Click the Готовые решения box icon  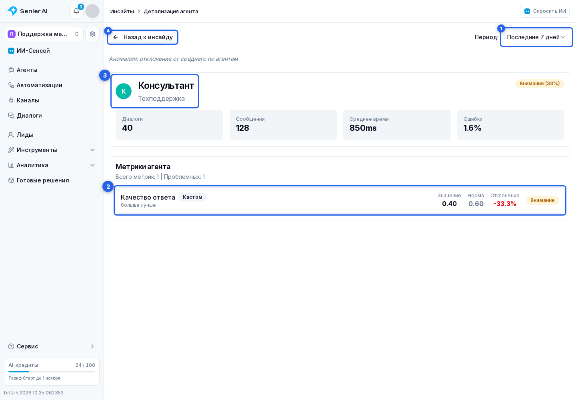(x=11, y=180)
